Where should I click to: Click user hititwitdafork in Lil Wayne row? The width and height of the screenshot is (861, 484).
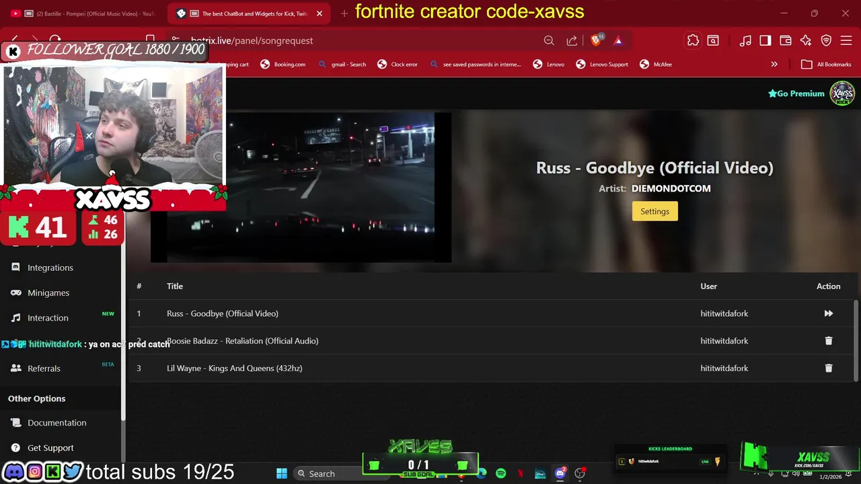[724, 368]
